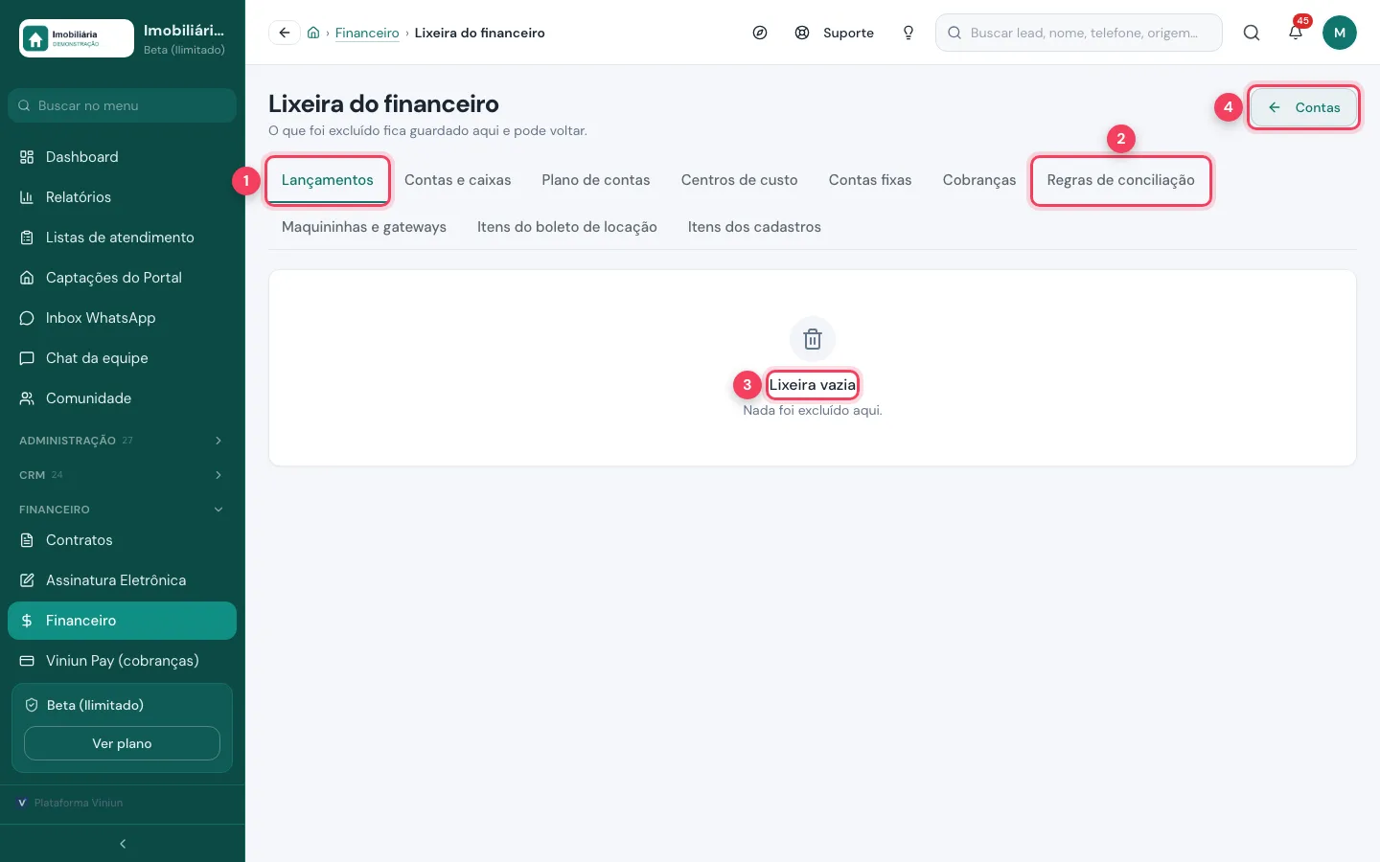
Task: Select the Centros de custo tab
Action: 740,180
